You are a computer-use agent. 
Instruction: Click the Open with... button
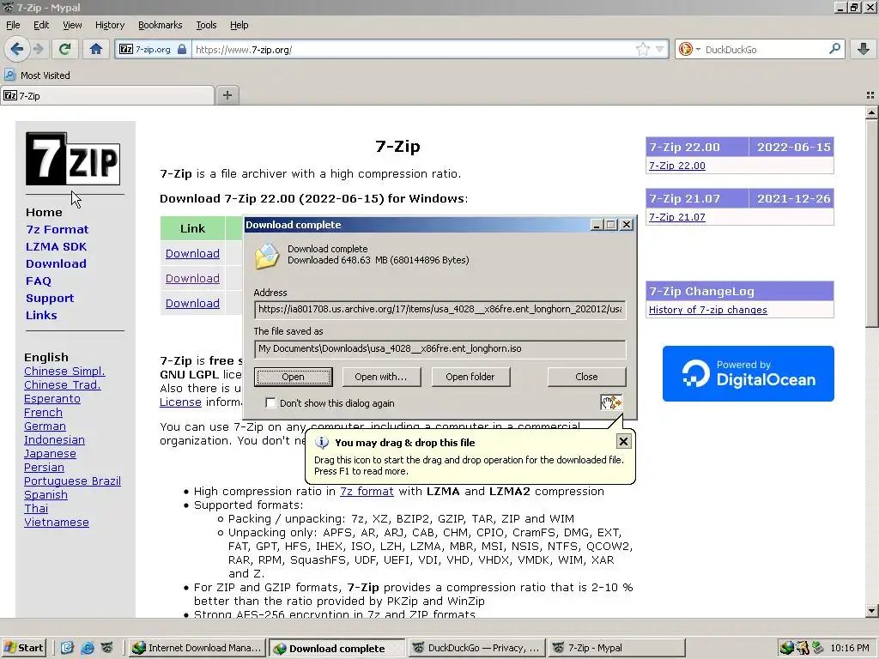381,377
